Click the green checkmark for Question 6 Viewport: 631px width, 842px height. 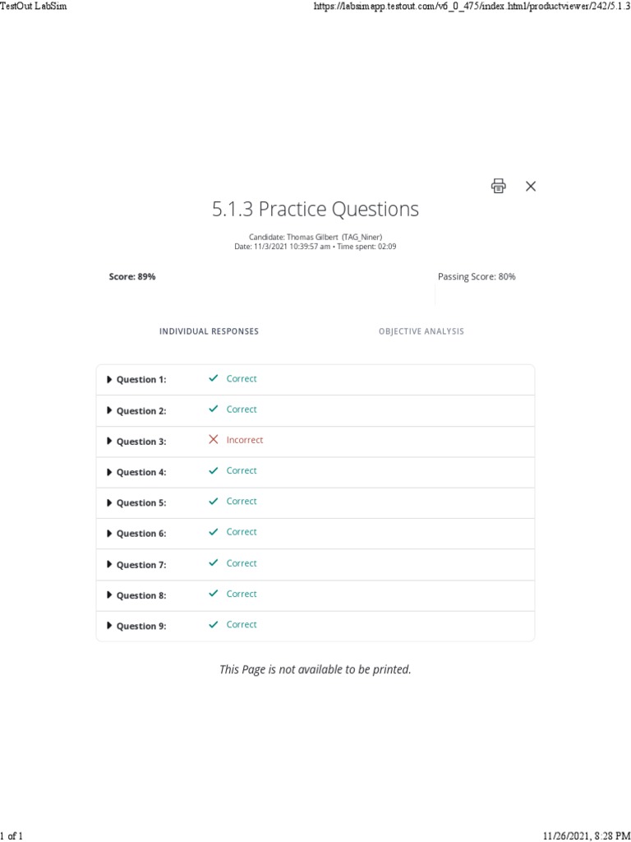pos(214,532)
